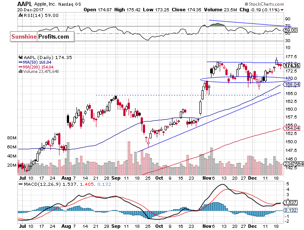The height and width of the screenshot is (230, 304).
Task: Click the candlestick icon beside AAPL (Daily)
Action: pos(21,57)
